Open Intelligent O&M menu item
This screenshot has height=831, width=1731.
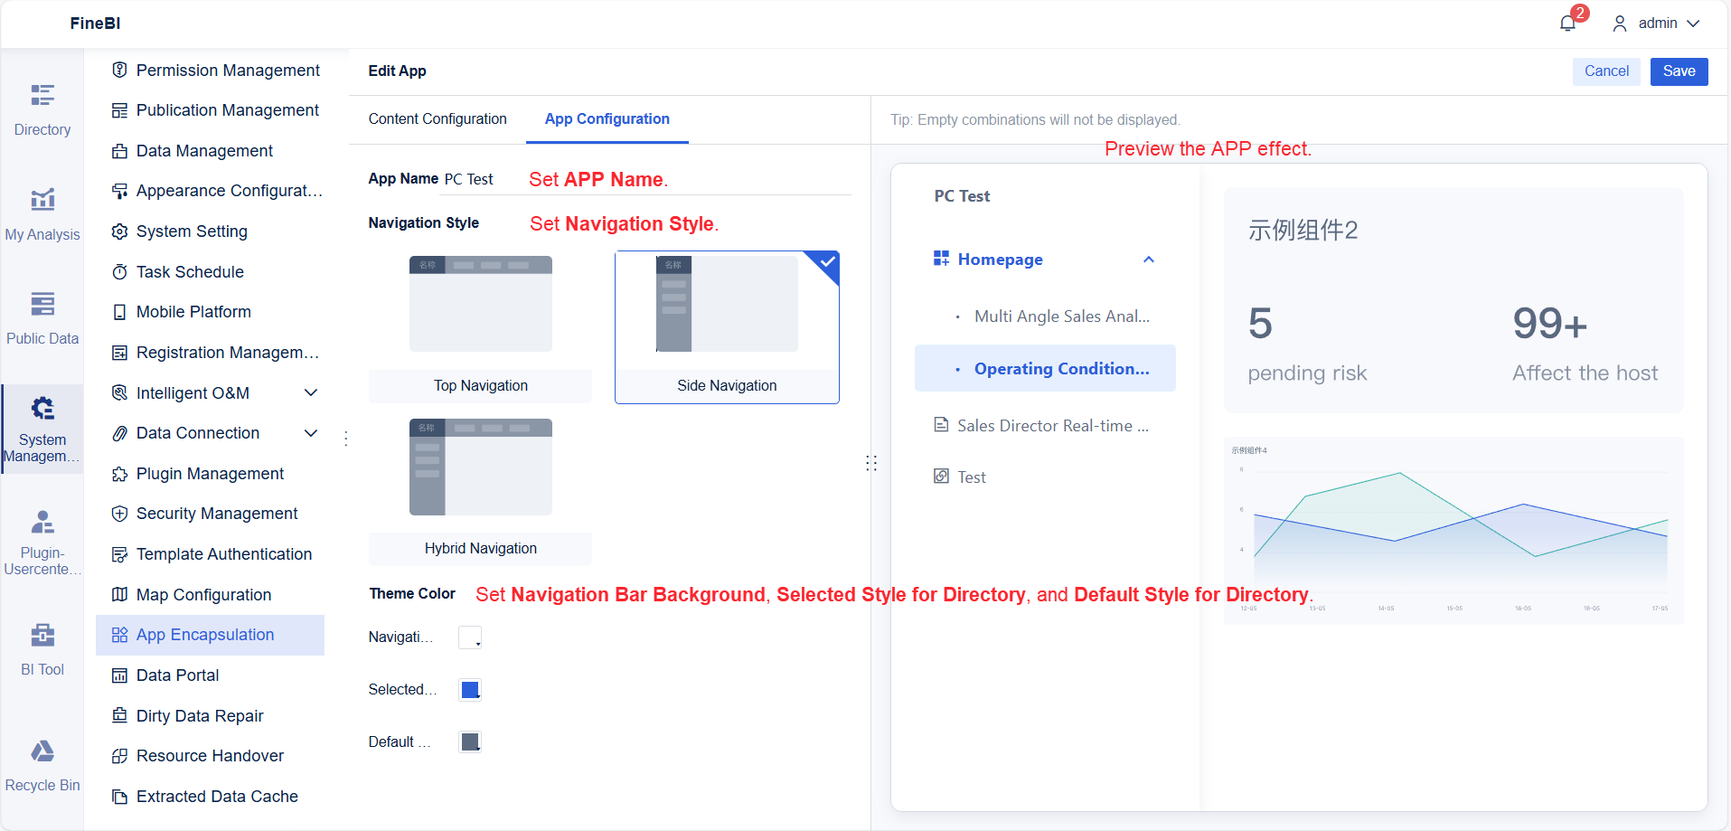click(210, 392)
